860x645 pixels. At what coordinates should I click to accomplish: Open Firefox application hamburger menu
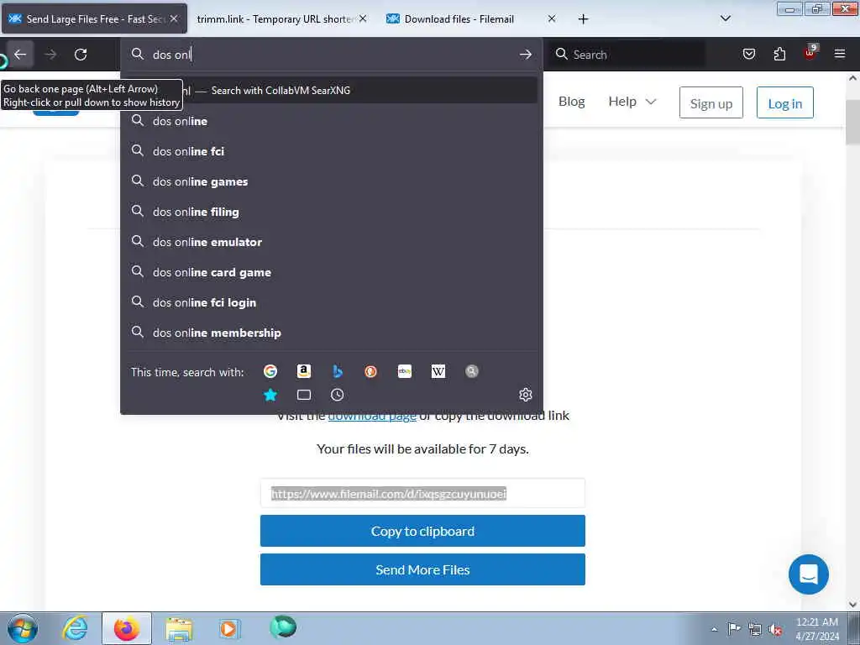(x=840, y=54)
